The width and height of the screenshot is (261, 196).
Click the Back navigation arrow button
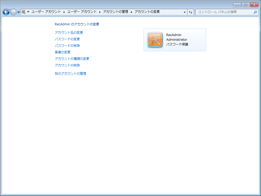[x=6, y=12]
